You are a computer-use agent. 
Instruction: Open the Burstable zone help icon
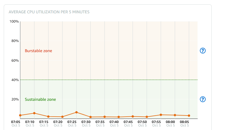click(202, 51)
